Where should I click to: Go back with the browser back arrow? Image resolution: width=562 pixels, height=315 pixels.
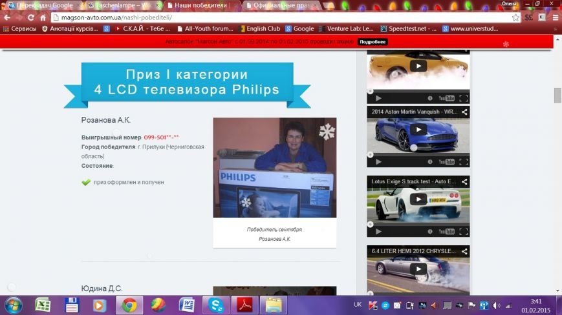[7, 17]
